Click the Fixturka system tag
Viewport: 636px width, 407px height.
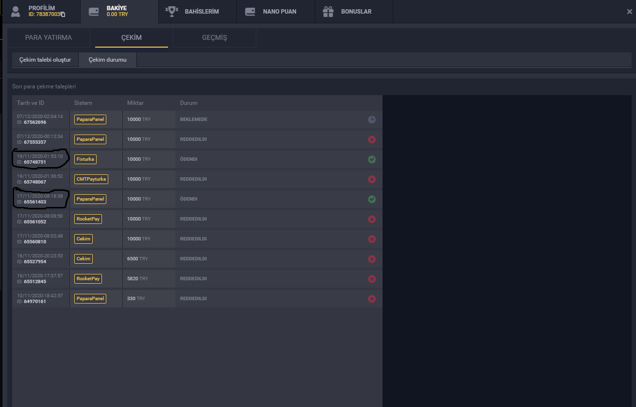coord(85,159)
